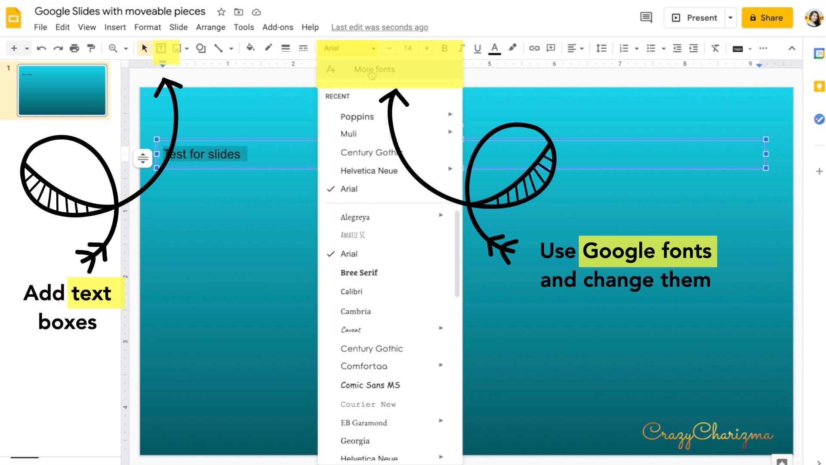Select slide 1 thumbnail in filmstrip
Screen dimensions: 826x465
click(62, 90)
